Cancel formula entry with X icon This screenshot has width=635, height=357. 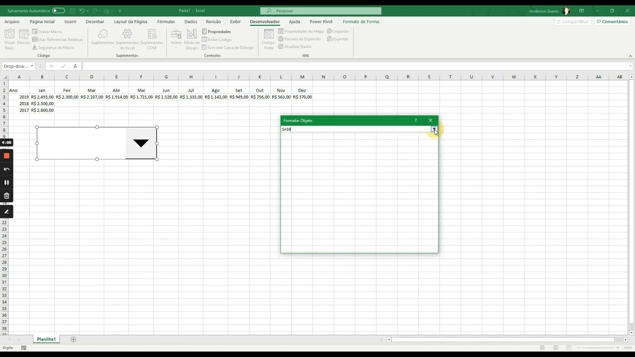pyautogui.click(x=51, y=66)
